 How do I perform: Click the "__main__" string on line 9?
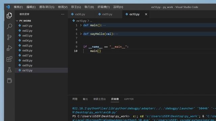click(118, 47)
